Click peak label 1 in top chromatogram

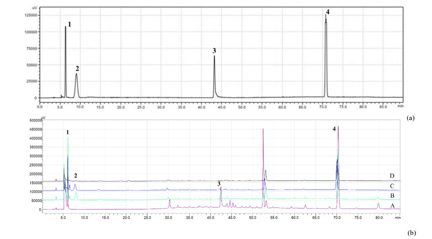point(70,24)
